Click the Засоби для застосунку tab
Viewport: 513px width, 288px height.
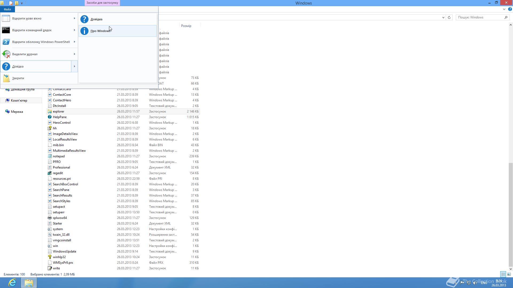tap(102, 3)
